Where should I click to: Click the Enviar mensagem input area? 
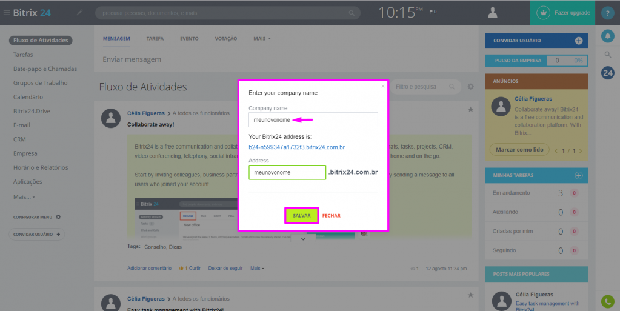pos(286,59)
